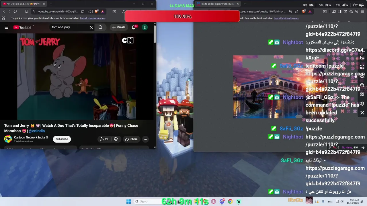Open @cnindia link in video title
Image resolution: width=367 pixels, height=206 pixels.
(37, 131)
